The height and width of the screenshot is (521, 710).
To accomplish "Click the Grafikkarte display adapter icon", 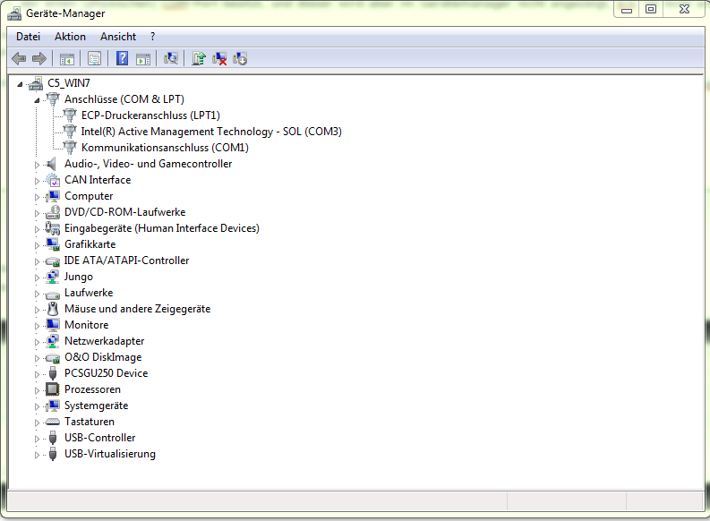I will coord(53,244).
